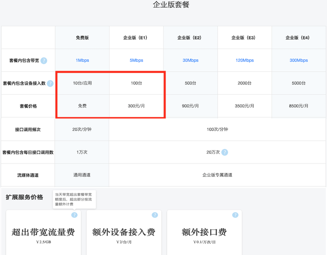Click the 企业版套餐 page title
This screenshot has height=255, width=327.
point(171,4)
